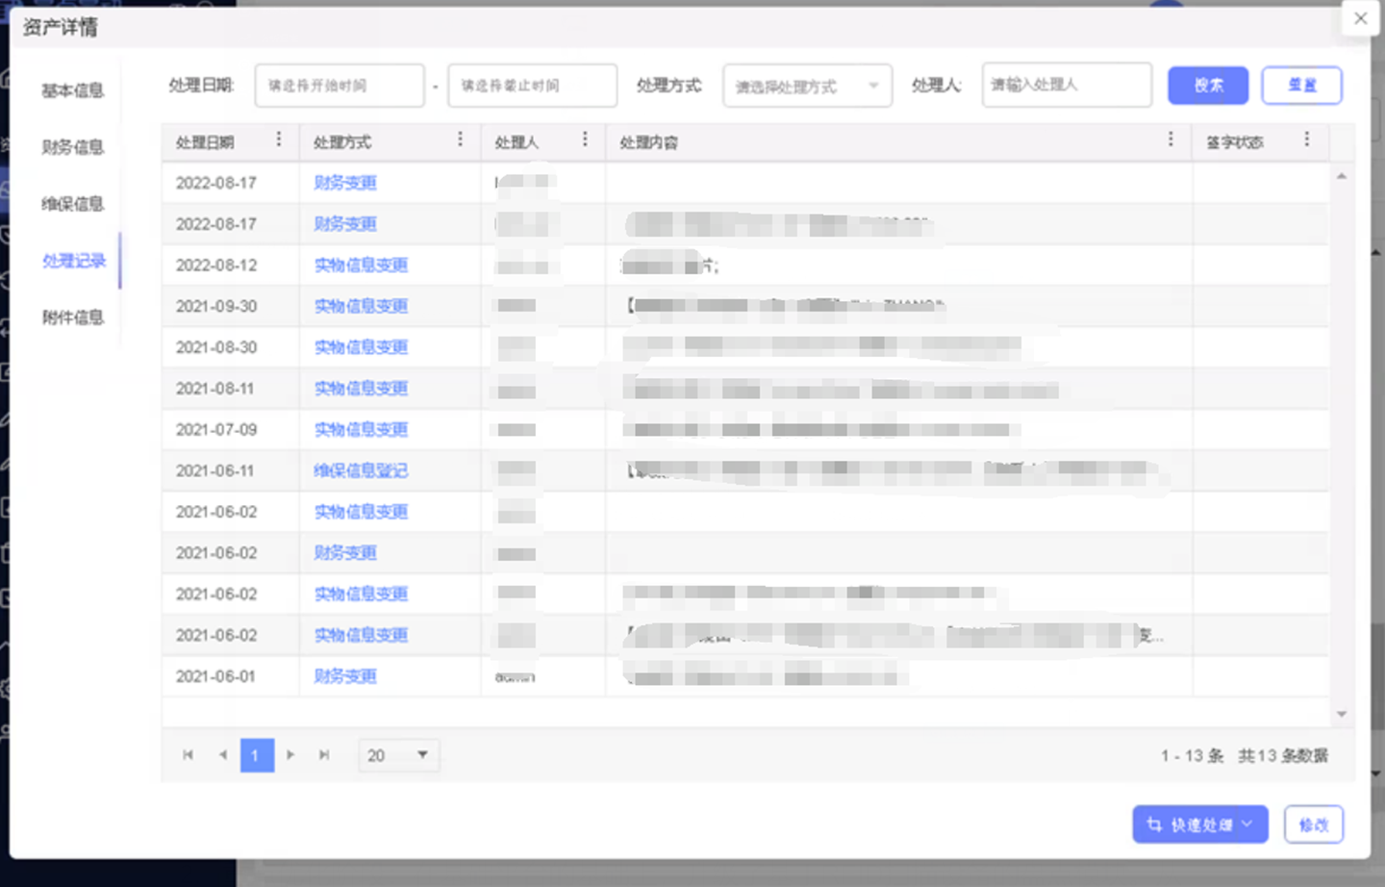Switch to 维保信息 tab
Screen dimensions: 1385x887
coord(72,204)
